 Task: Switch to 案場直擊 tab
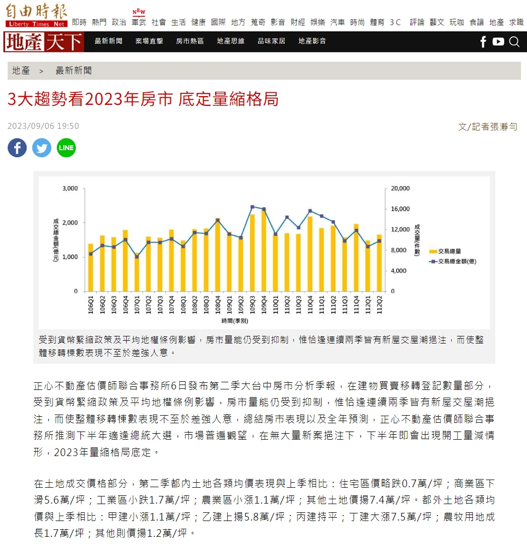(x=149, y=41)
